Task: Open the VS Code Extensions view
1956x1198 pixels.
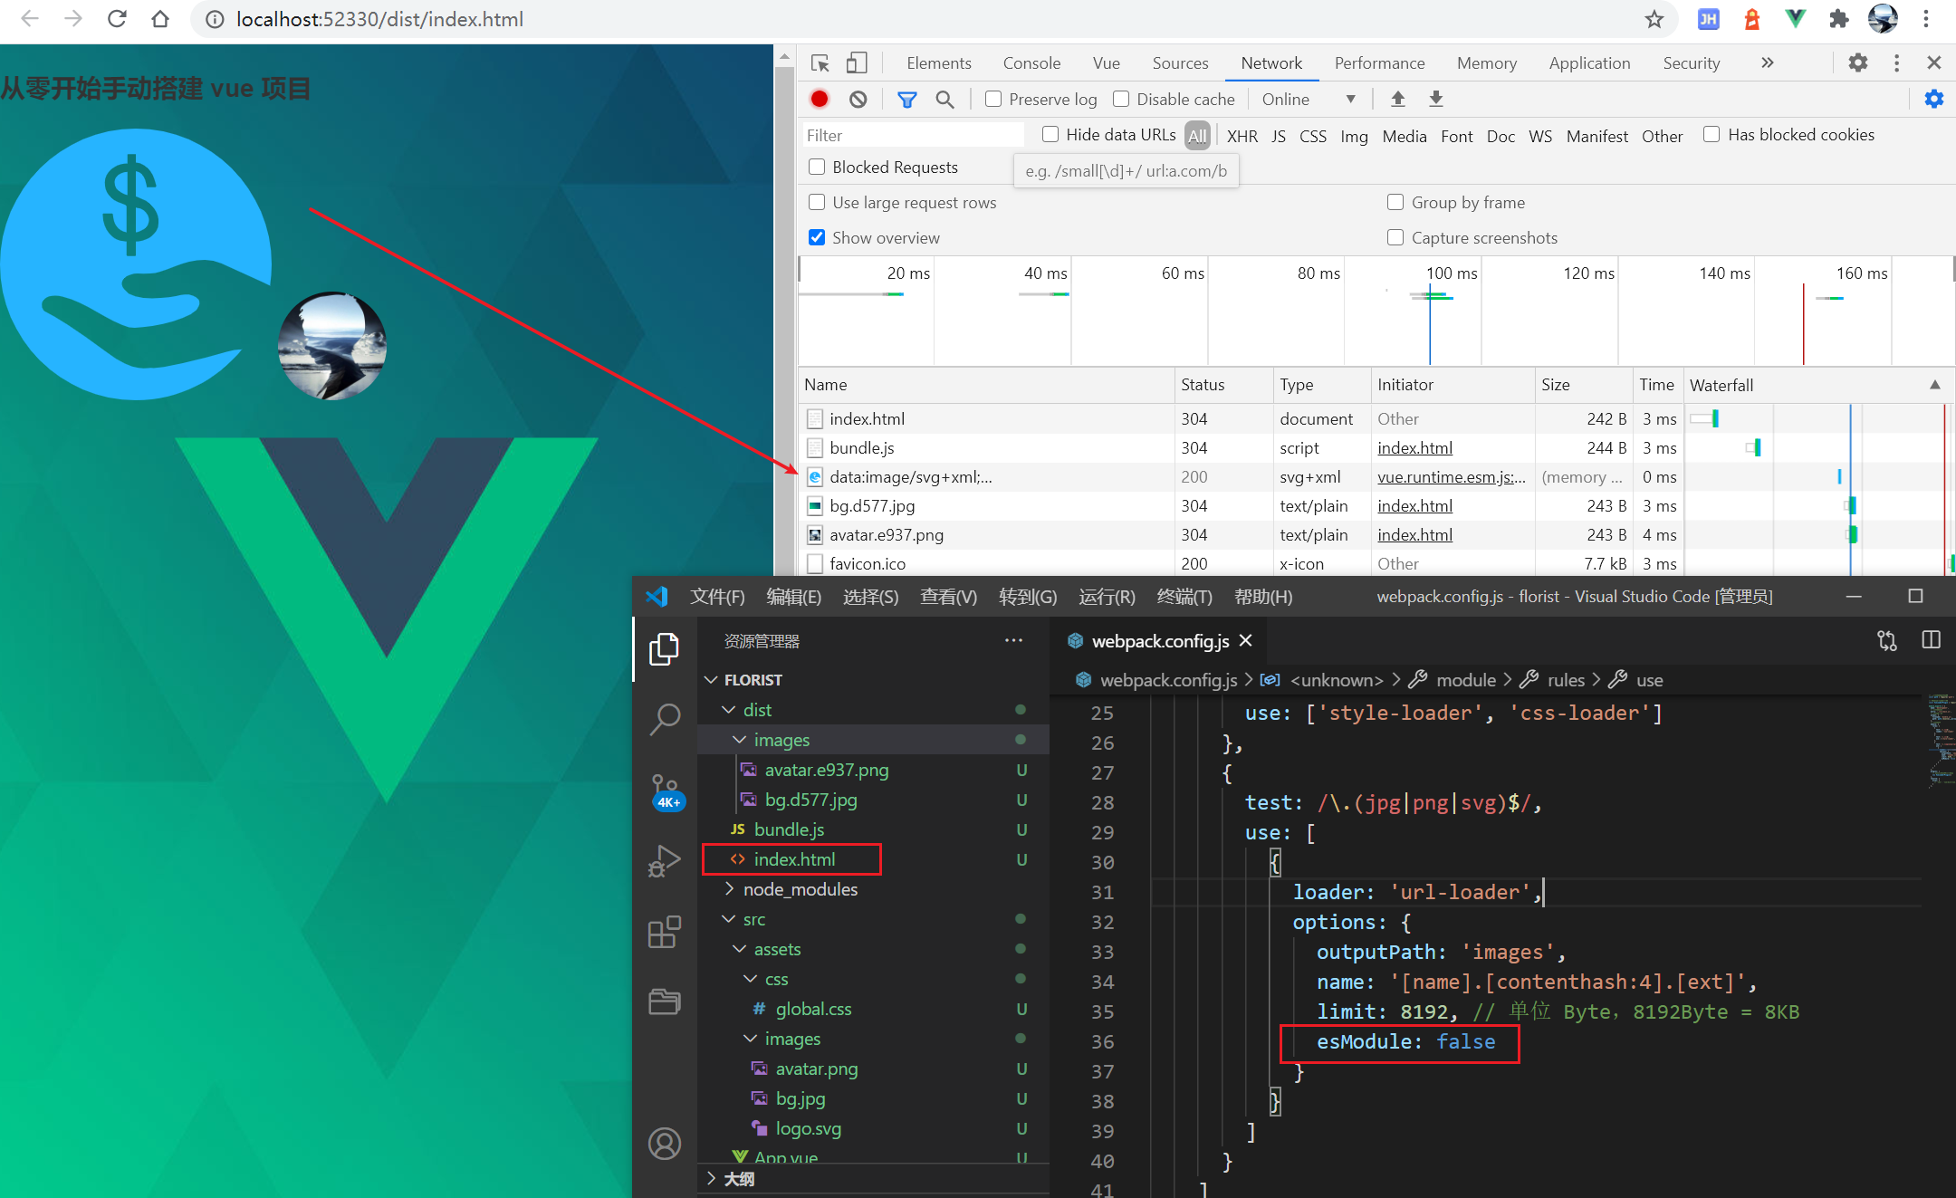Action: click(665, 932)
